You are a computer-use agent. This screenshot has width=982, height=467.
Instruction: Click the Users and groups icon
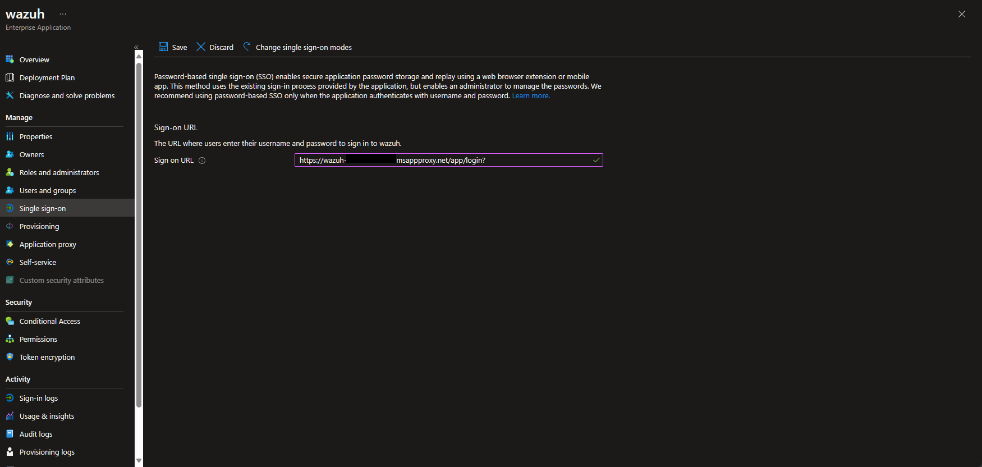(10, 190)
